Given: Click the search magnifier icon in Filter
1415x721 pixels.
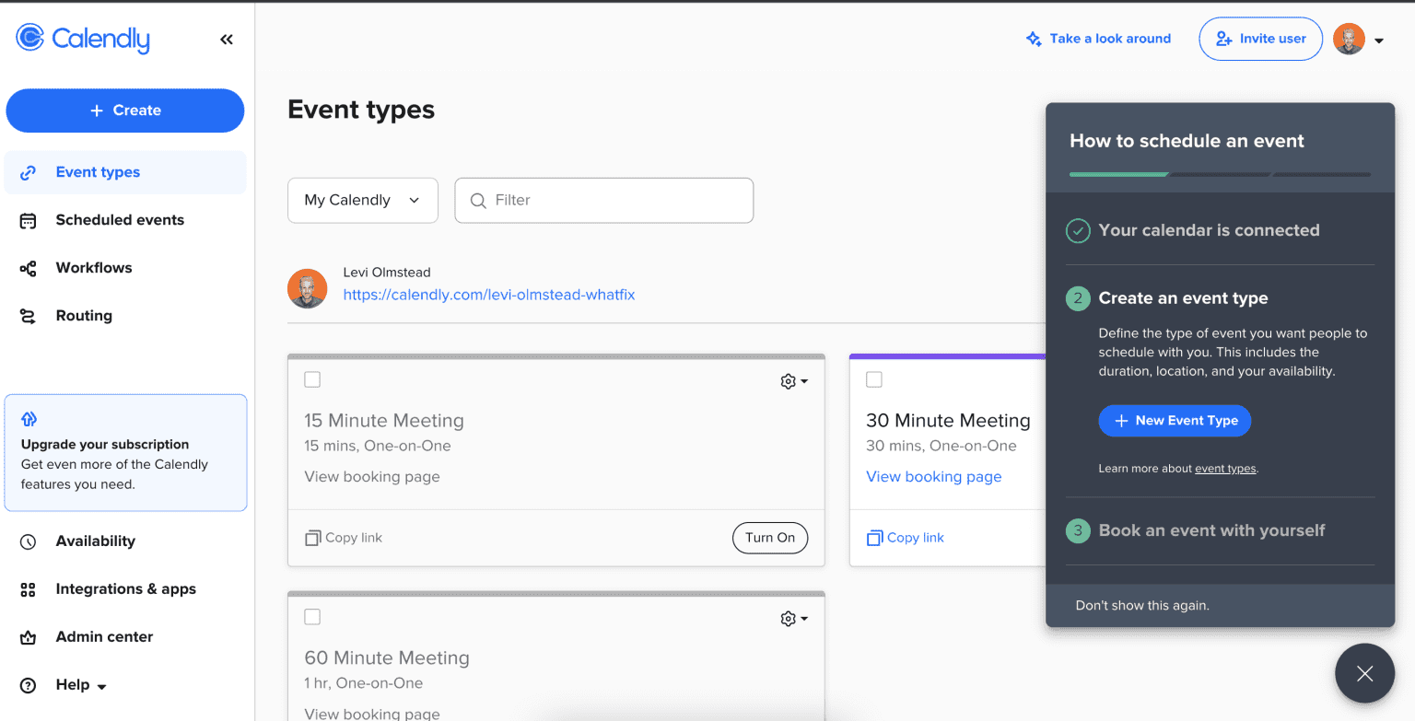Looking at the screenshot, I should (478, 201).
